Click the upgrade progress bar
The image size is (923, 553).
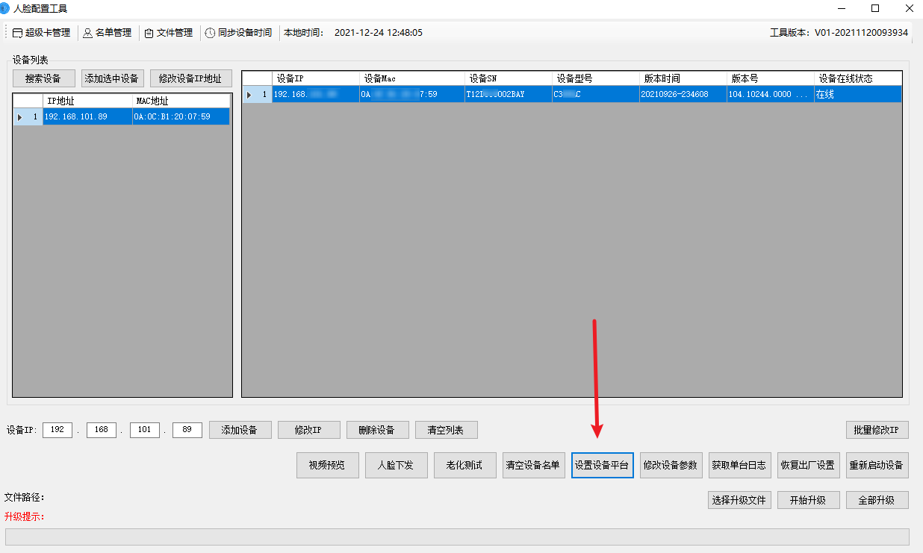click(x=457, y=537)
